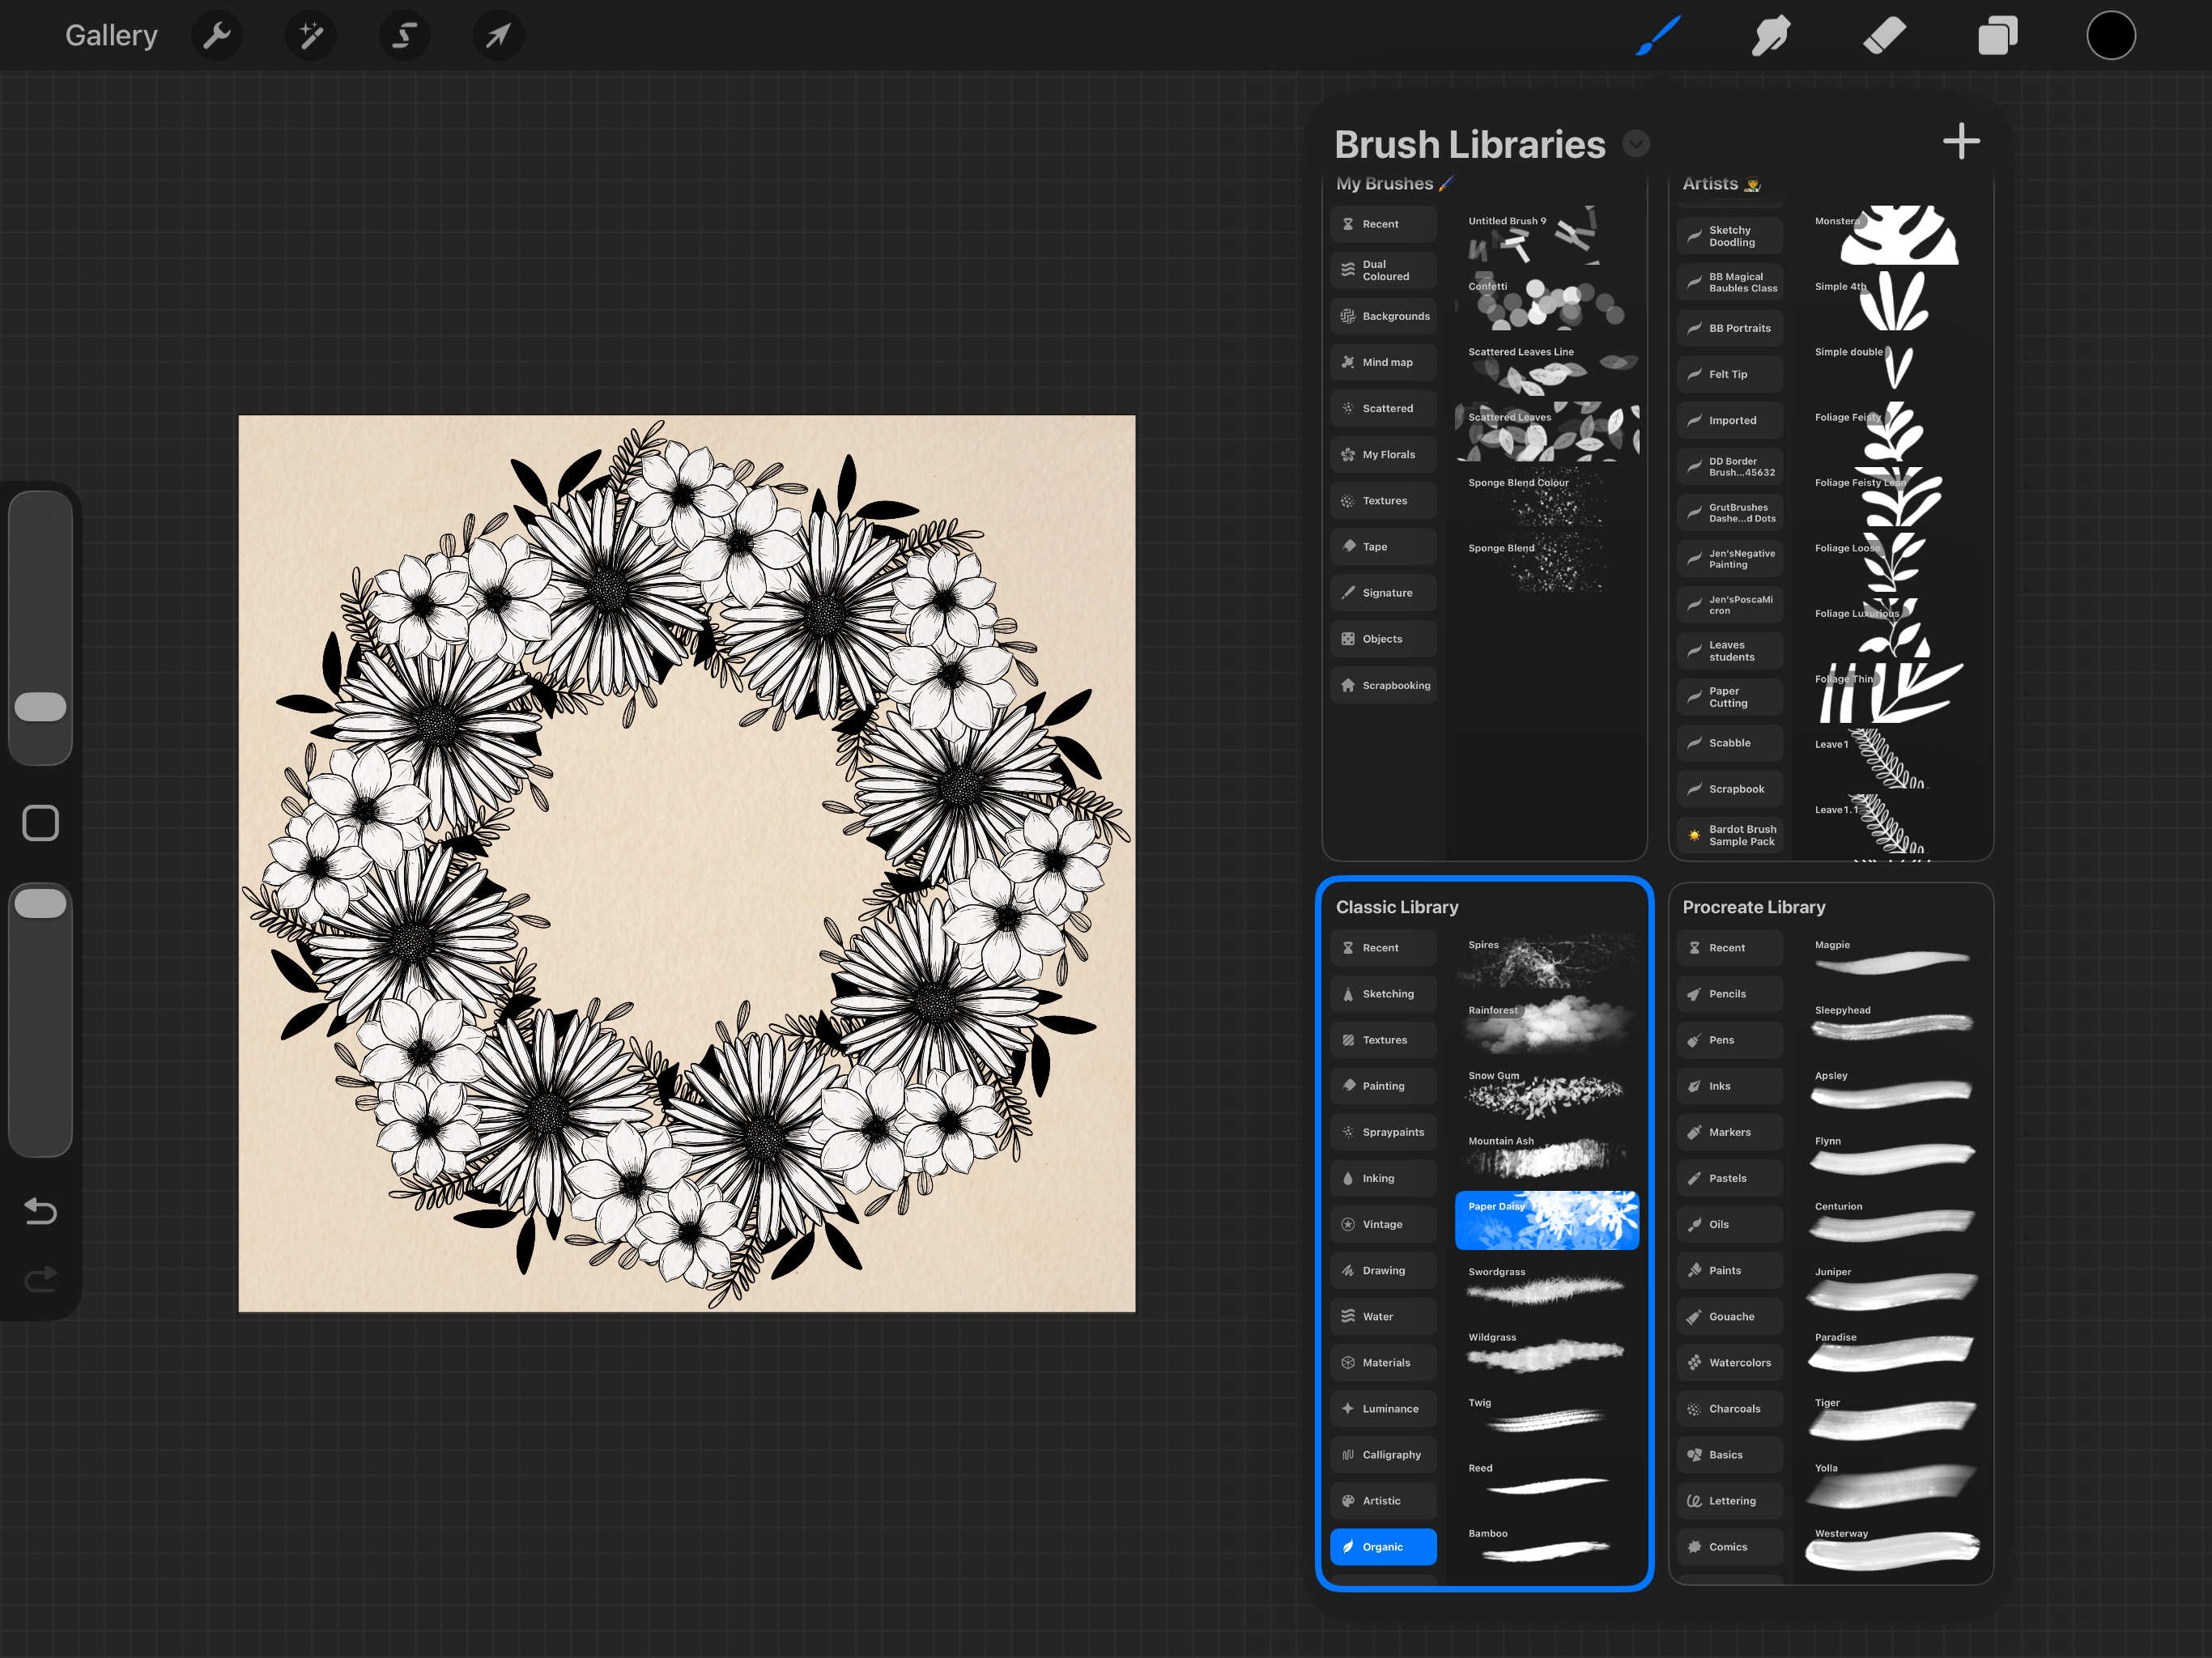
Task: Open Dual Coloured brush set
Action: click(x=1383, y=270)
